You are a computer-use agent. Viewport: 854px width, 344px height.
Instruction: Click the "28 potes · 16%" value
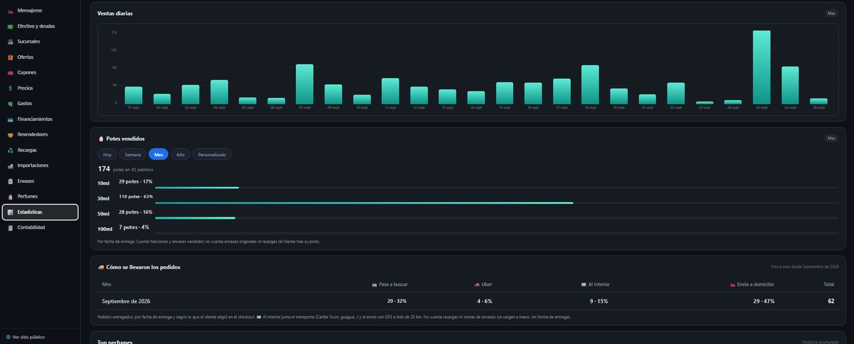point(135,212)
